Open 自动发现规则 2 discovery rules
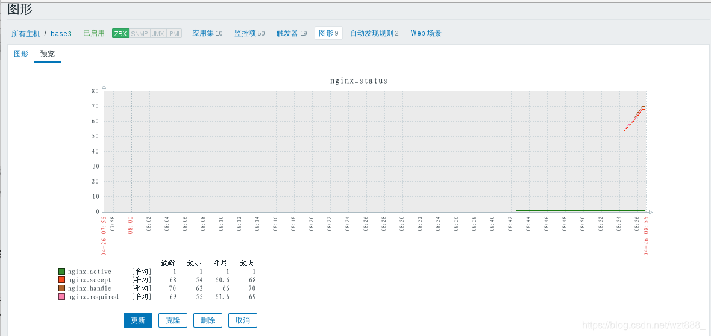Screen dimensions: 711x336 (374, 33)
